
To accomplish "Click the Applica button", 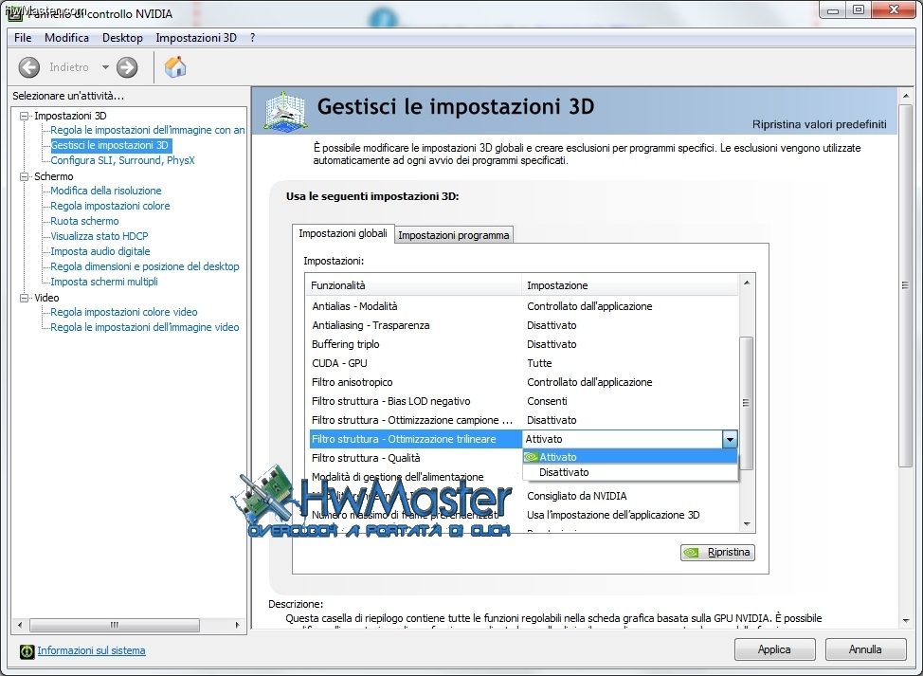I will (774, 649).
